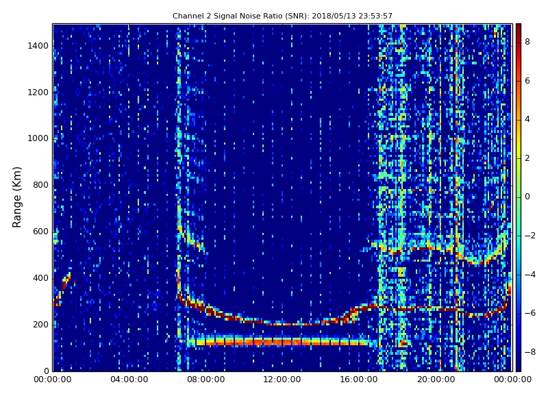Click the y-axis tick label '1200'
The height and width of the screenshot is (411, 548).
point(38,92)
